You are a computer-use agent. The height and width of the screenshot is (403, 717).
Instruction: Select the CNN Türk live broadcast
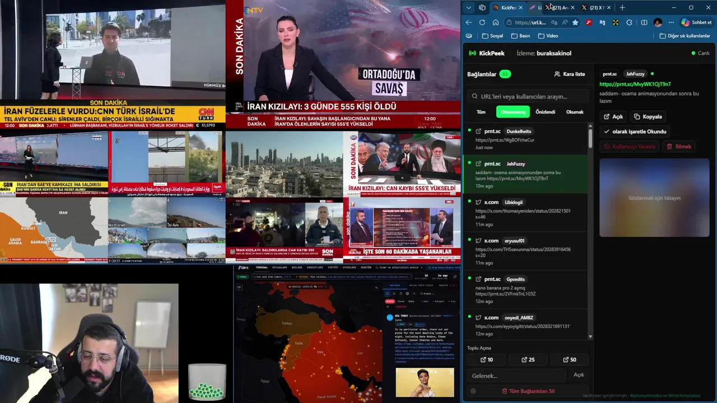pyautogui.click(x=112, y=64)
